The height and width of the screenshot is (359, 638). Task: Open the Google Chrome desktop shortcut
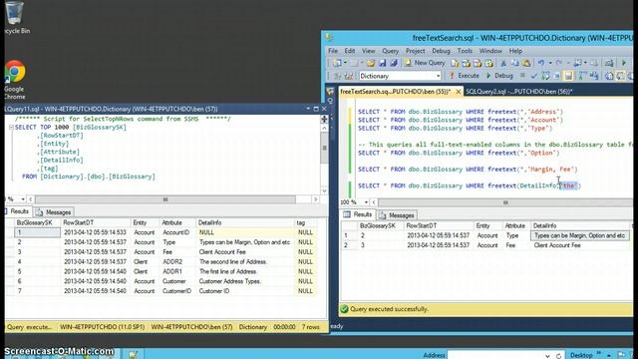pos(15,80)
